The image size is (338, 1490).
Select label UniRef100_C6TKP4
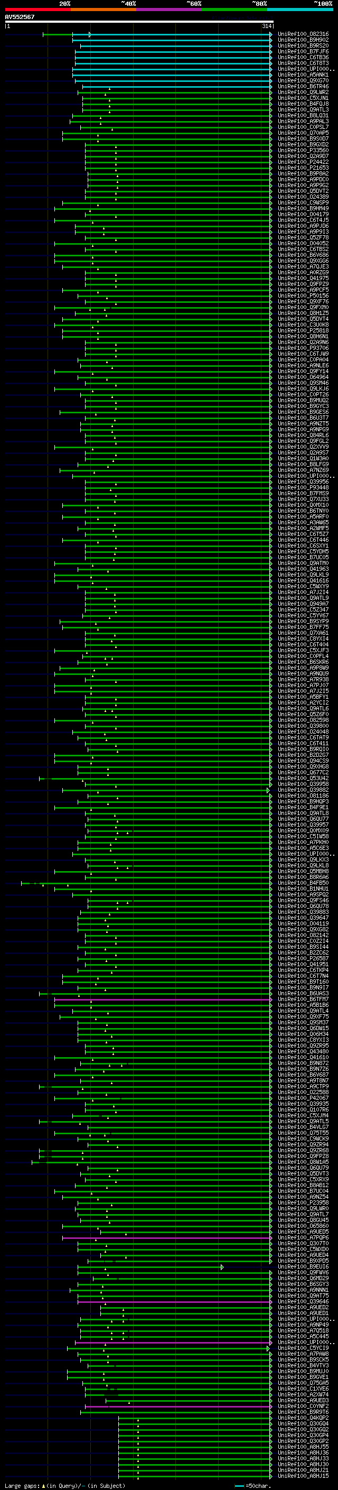(x=303, y=970)
